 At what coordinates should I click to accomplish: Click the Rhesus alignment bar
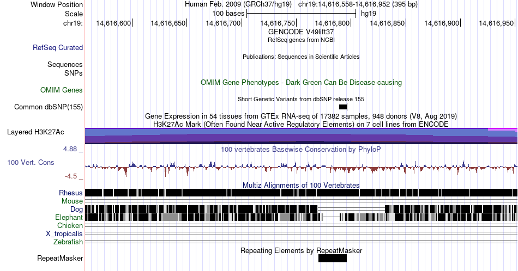301,193
